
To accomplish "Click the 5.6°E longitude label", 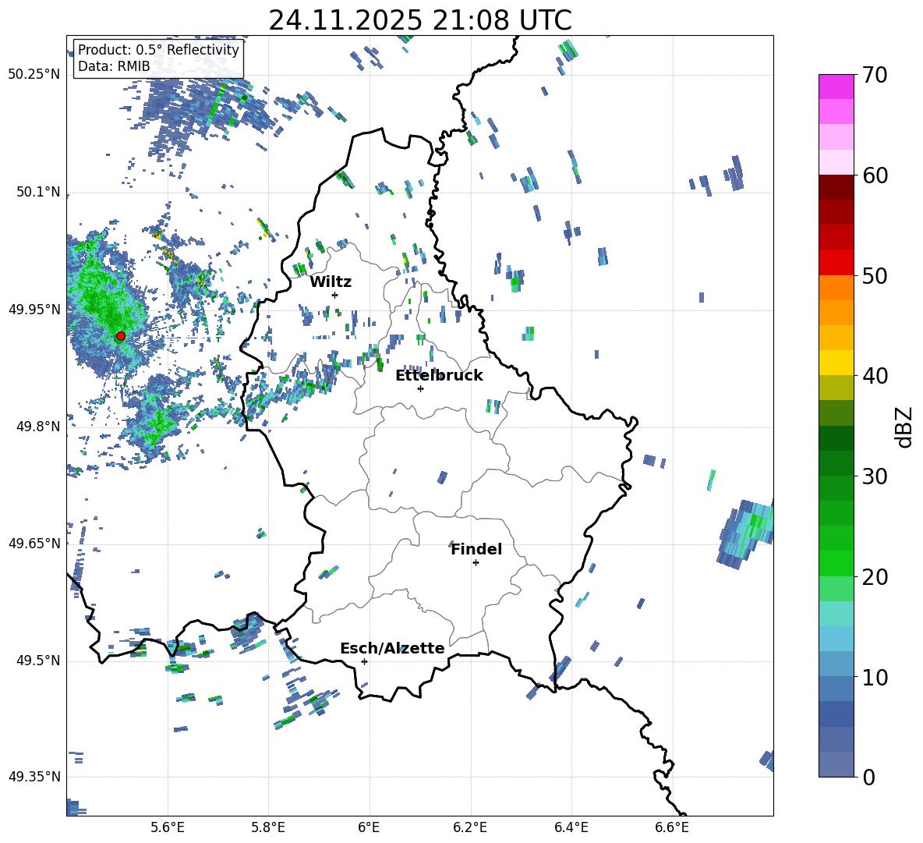I will coord(168,827).
